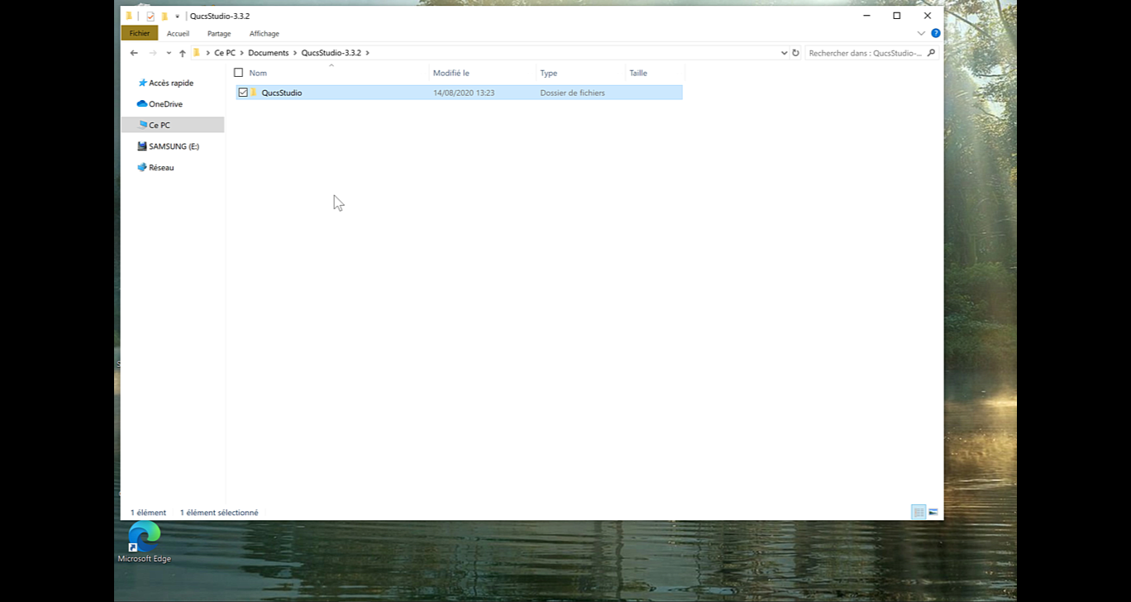Open Réseau in the navigation pane
Viewport: 1131px width, 602px height.
161,167
